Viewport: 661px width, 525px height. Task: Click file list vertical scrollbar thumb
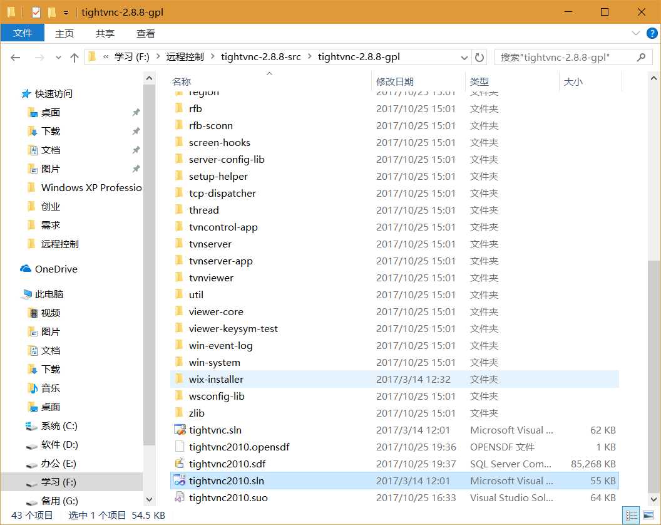click(653, 376)
